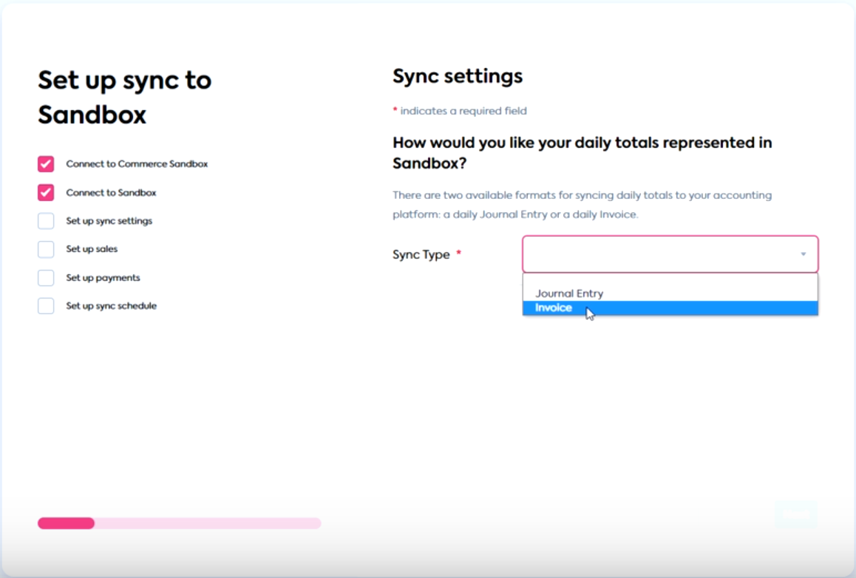856x578 pixels.
Task: Check the Set up sync settings checkbox
Action: point(45,220)
